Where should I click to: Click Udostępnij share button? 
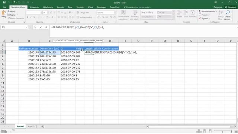click(x=231, y=7)
